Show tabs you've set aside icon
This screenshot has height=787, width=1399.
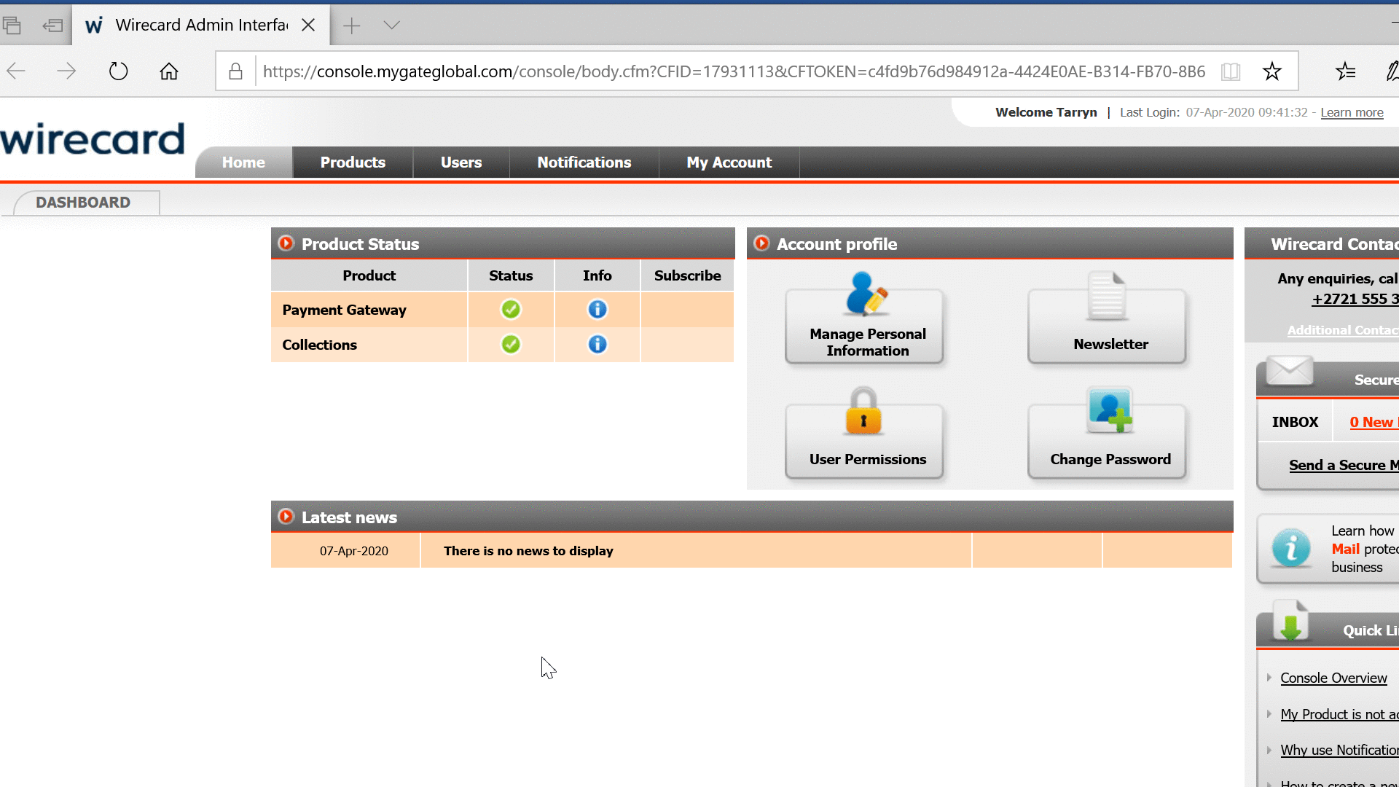(x=12, y=26)
